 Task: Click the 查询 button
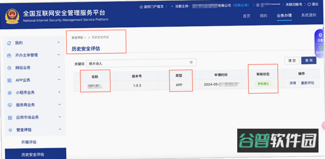click(x=309, y=61)
